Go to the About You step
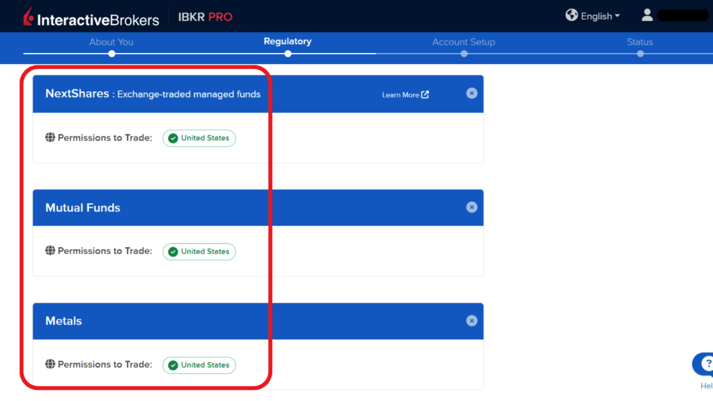713x401 pixels. point(111,42)
